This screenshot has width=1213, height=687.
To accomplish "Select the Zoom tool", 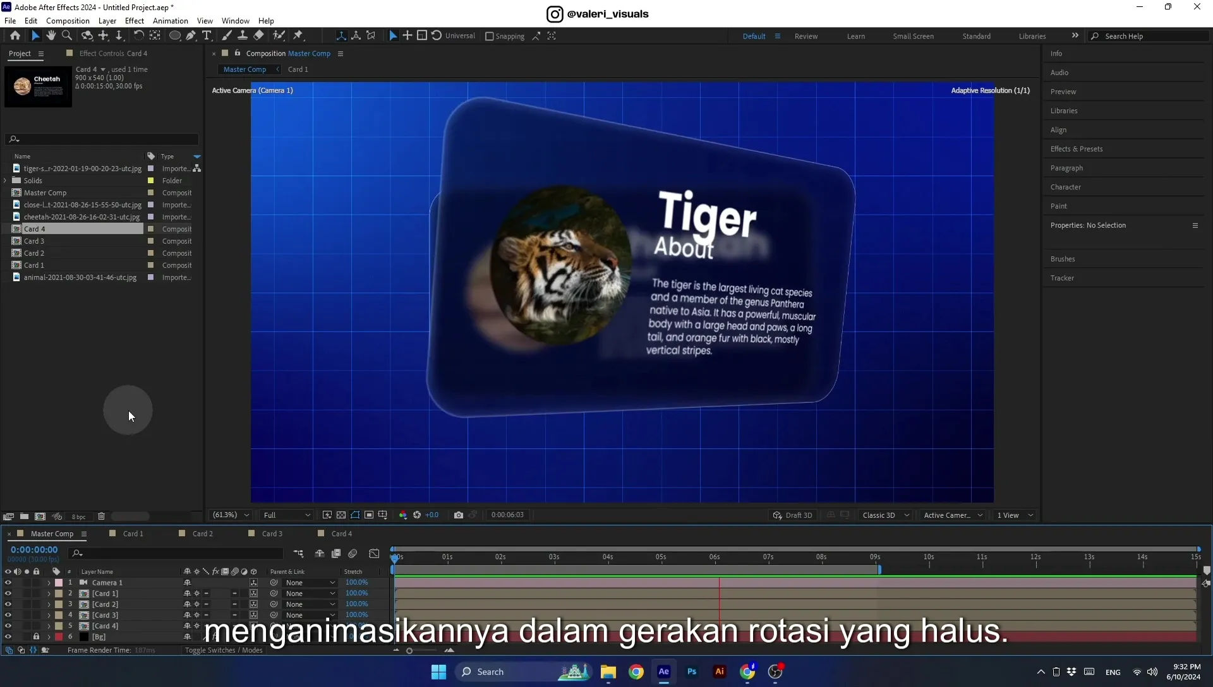I will pyautogui.click(x=67, y=36).
